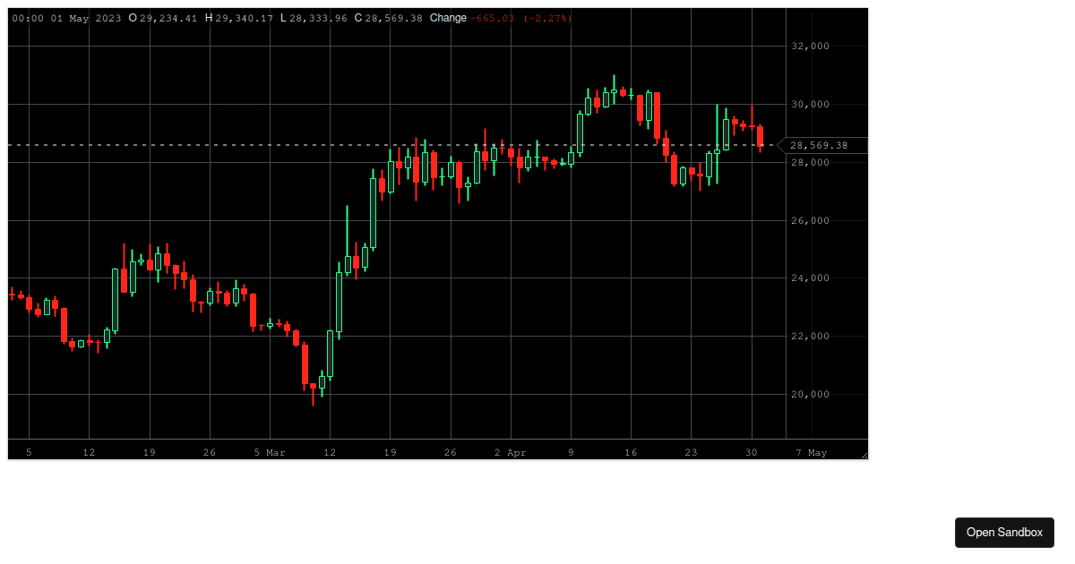This screenshot has width=1075, height=564.
Task: Click the '2 Apr' date axis label
Action: click(x=511, y=453)
